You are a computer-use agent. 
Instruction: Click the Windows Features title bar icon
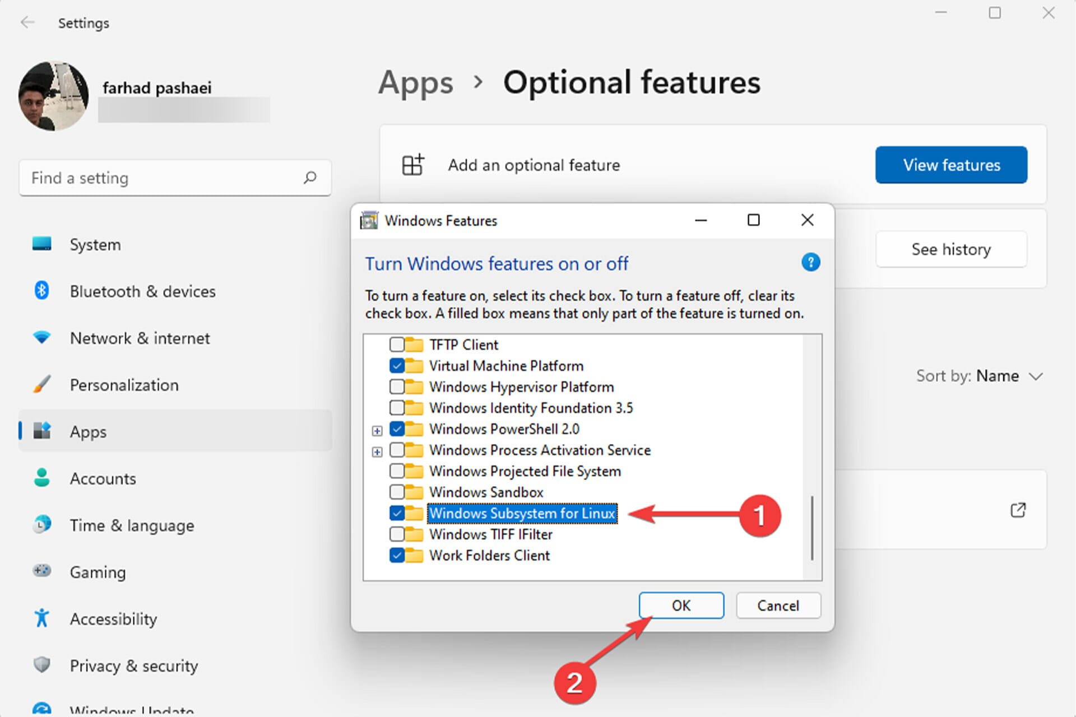[x=369, y=220]
